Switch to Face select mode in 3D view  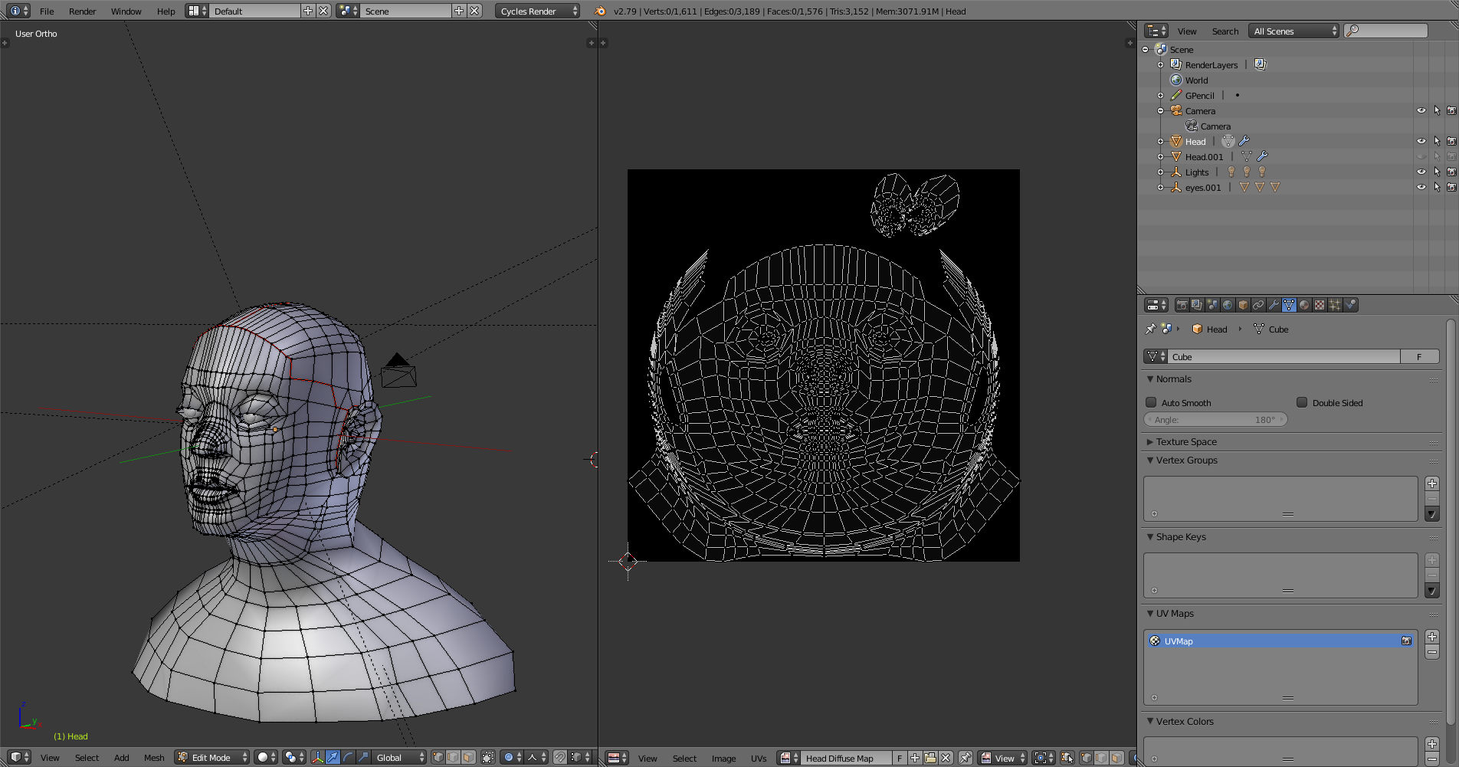pos(469,757)
